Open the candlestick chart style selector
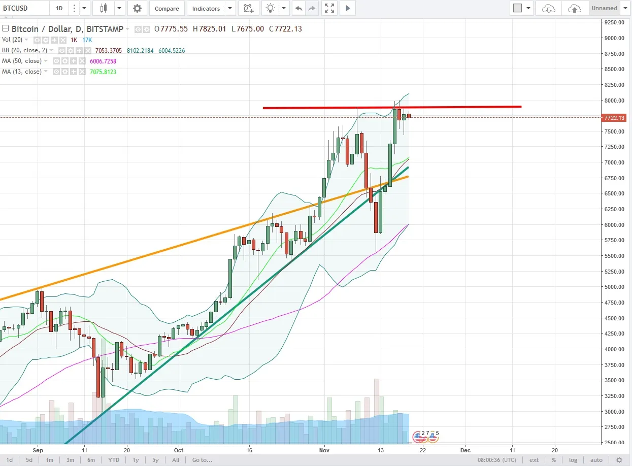 coord(104,8)
